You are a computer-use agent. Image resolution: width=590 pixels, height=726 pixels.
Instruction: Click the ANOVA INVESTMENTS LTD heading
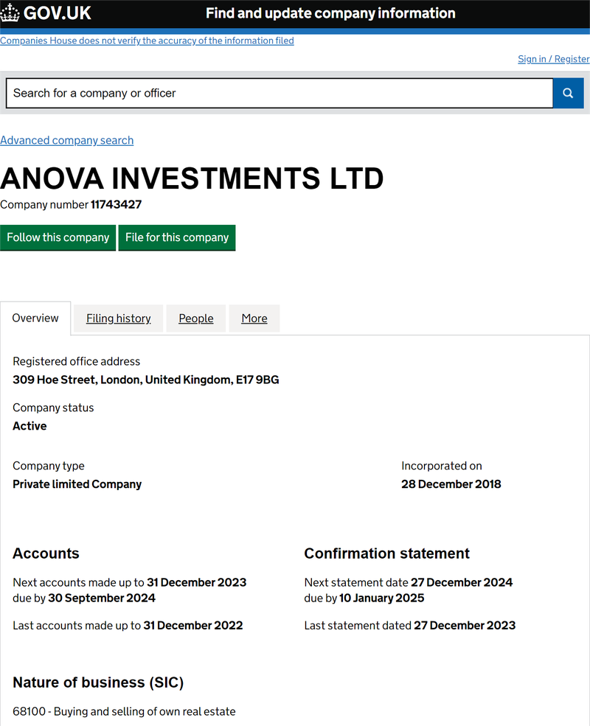coord(192,179)
